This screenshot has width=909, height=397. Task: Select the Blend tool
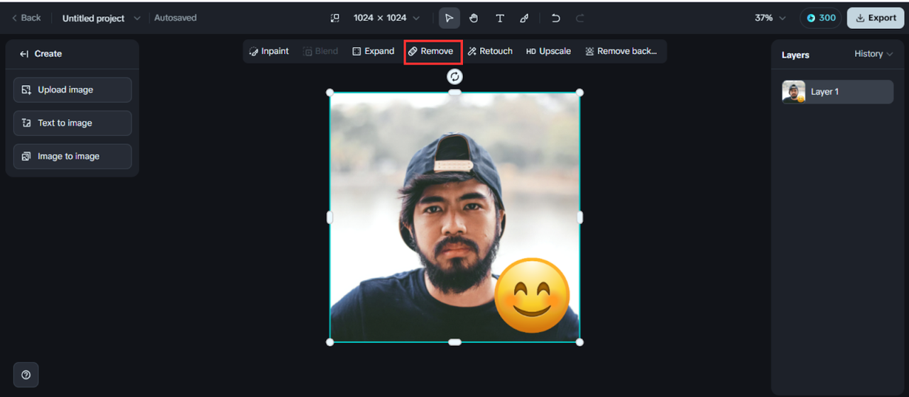[x=321, y=51]
